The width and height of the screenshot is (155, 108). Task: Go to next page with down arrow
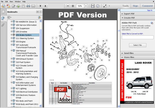click(x=45, y=6)
